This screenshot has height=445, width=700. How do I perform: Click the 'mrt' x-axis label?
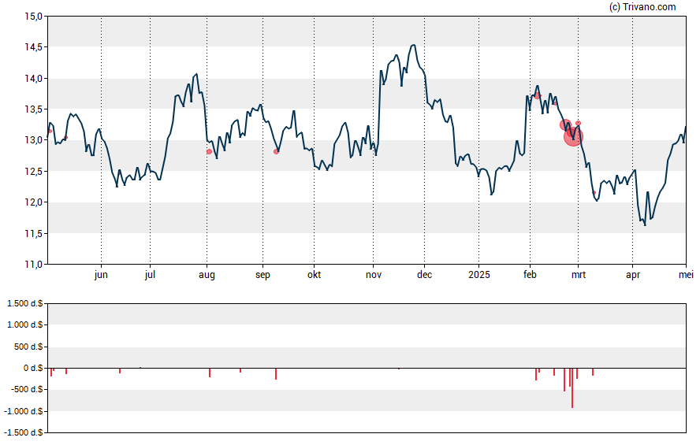click(x=578, y=275)
